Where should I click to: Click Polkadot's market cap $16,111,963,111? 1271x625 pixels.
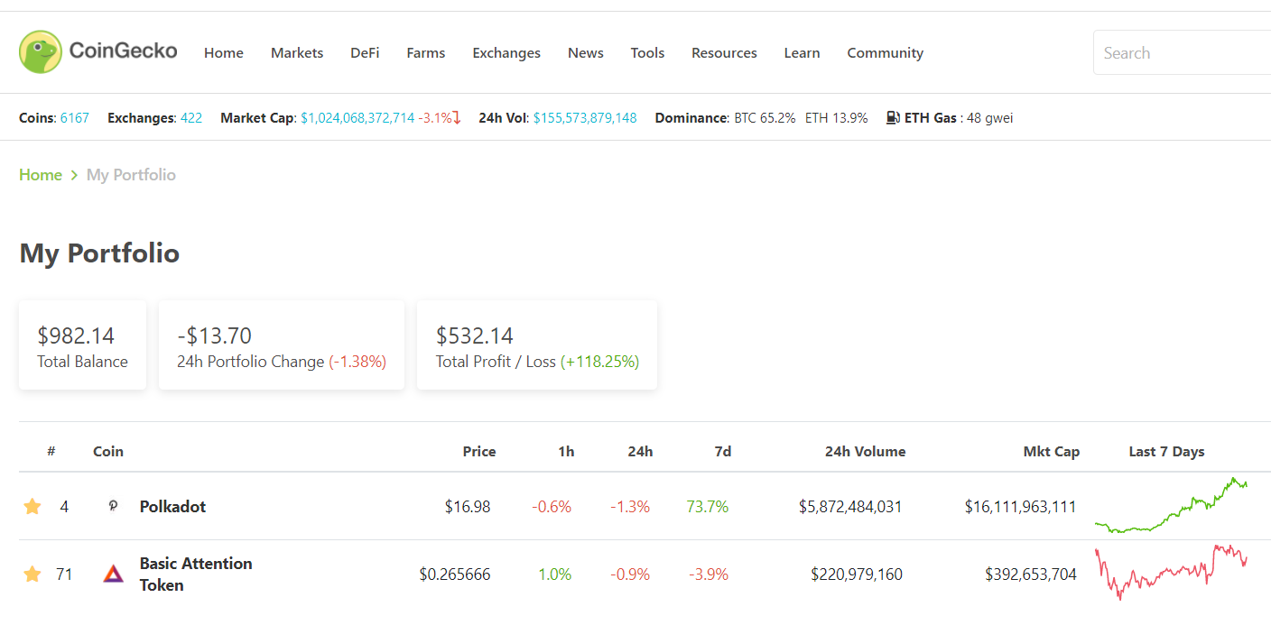(1021, 507)
